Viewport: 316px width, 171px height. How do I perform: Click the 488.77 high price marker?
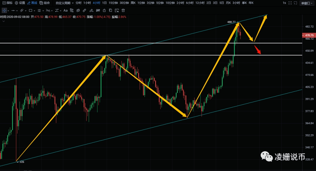pyautogui.click(x=231, y=22)
